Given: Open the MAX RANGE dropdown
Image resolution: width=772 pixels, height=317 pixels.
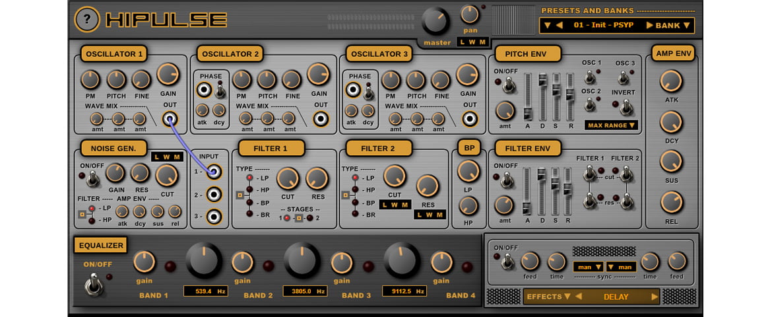Looking at the screenshot, I should [x=611, y=125].
